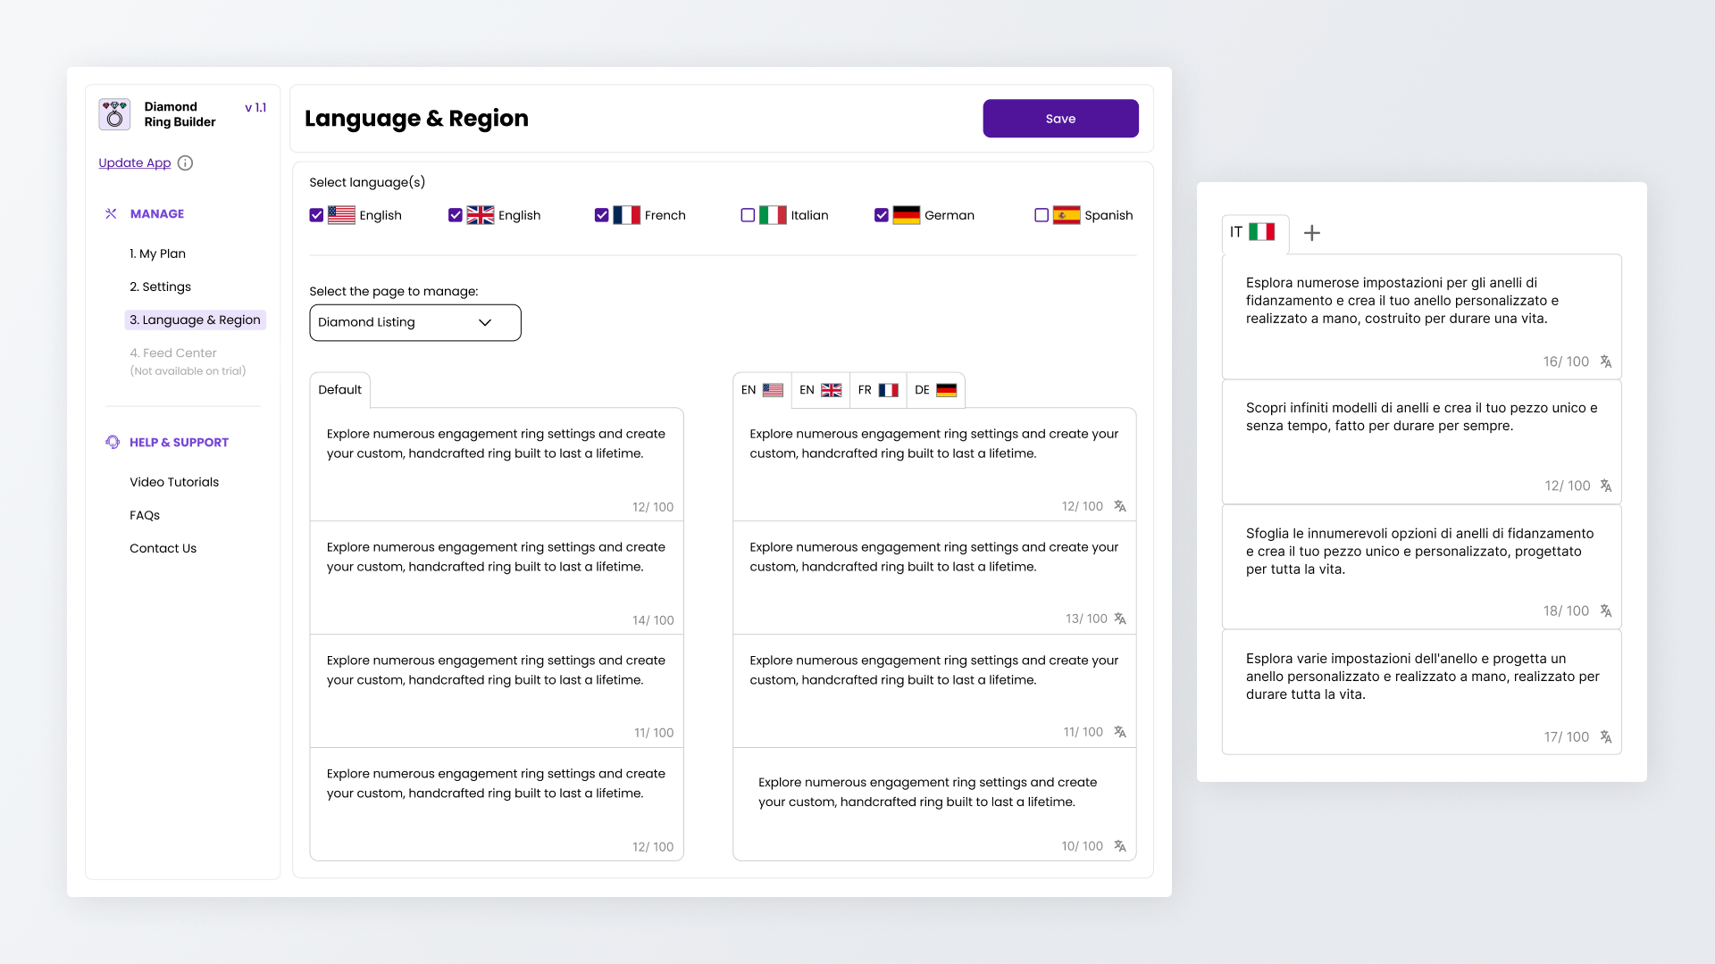Click first Default text field

496,463
